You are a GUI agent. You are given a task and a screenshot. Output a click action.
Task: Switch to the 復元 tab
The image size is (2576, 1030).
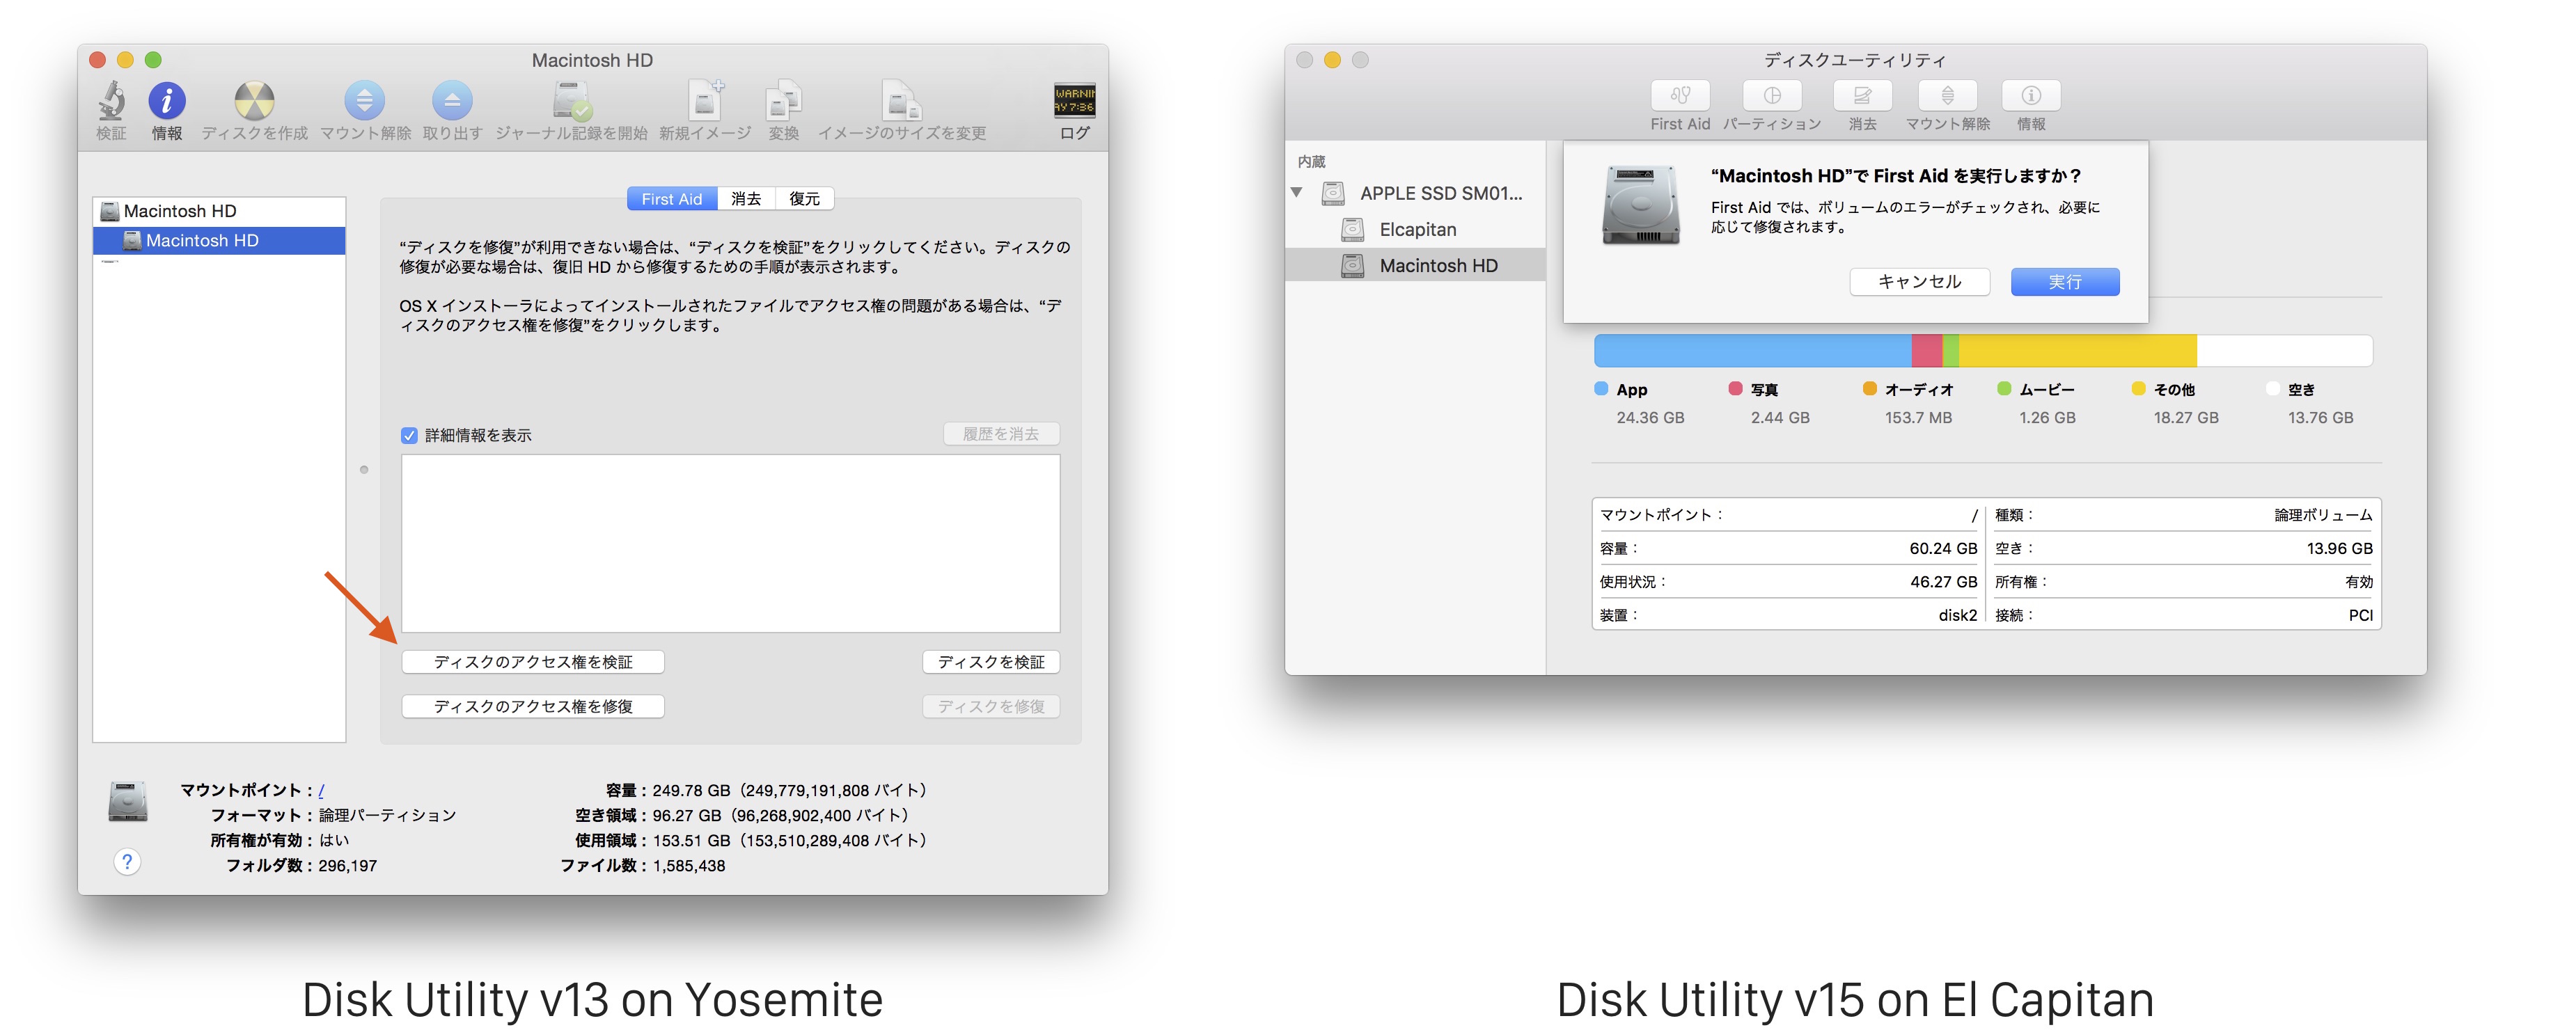[x=804, y=199]
